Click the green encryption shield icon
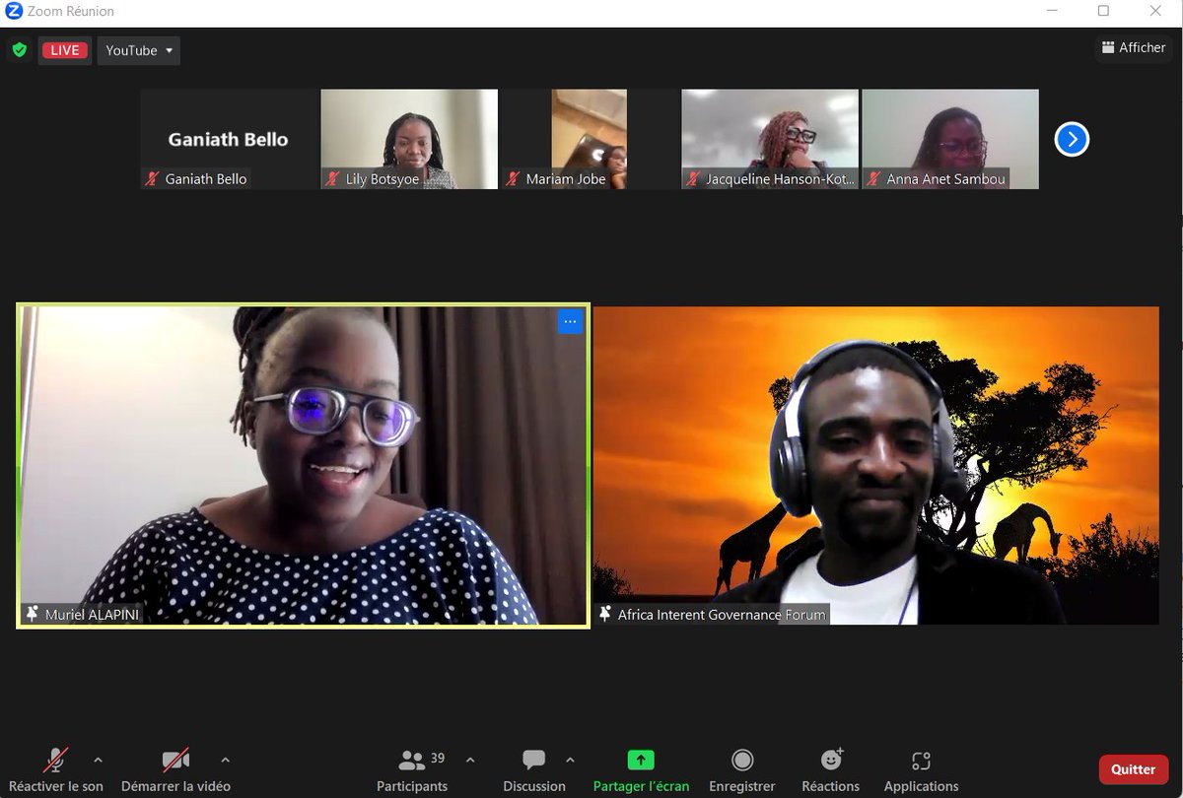This screenshot has height=798, width=1183. (20, 50)
